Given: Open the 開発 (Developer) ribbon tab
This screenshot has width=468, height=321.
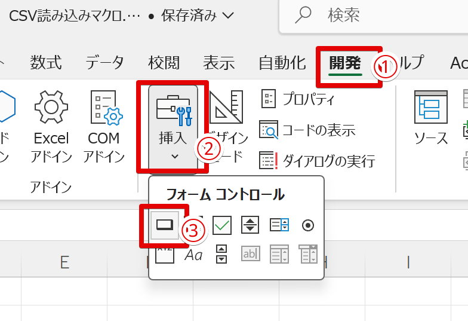Looking at the screenshot, I should pyautogui.click(x=345, y=63).
